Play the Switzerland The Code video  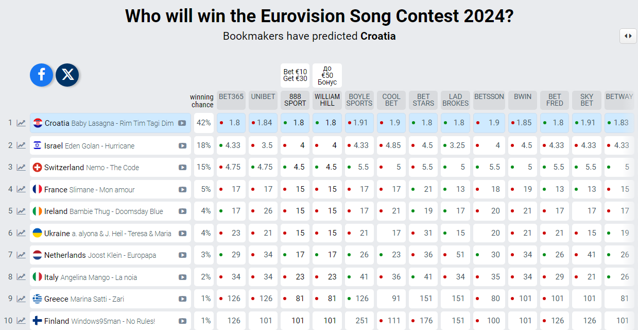182,168
